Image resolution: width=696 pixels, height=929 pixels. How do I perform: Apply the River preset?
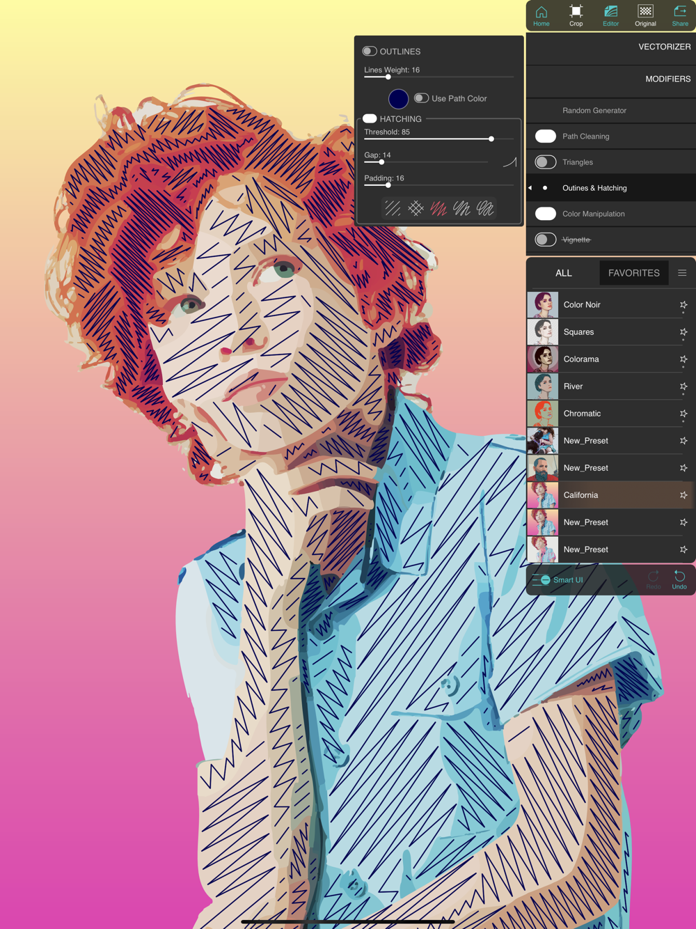611,387
